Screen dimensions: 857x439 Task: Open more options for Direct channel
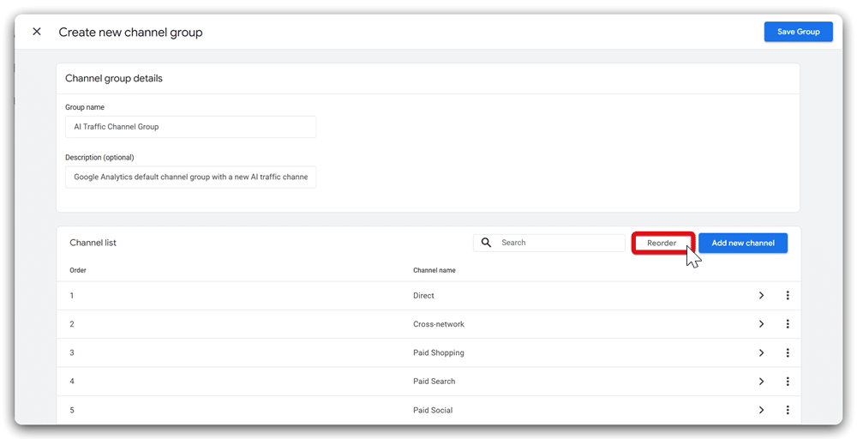[x=788, y=296]
